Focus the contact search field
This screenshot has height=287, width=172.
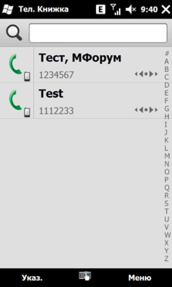(98, 33)
